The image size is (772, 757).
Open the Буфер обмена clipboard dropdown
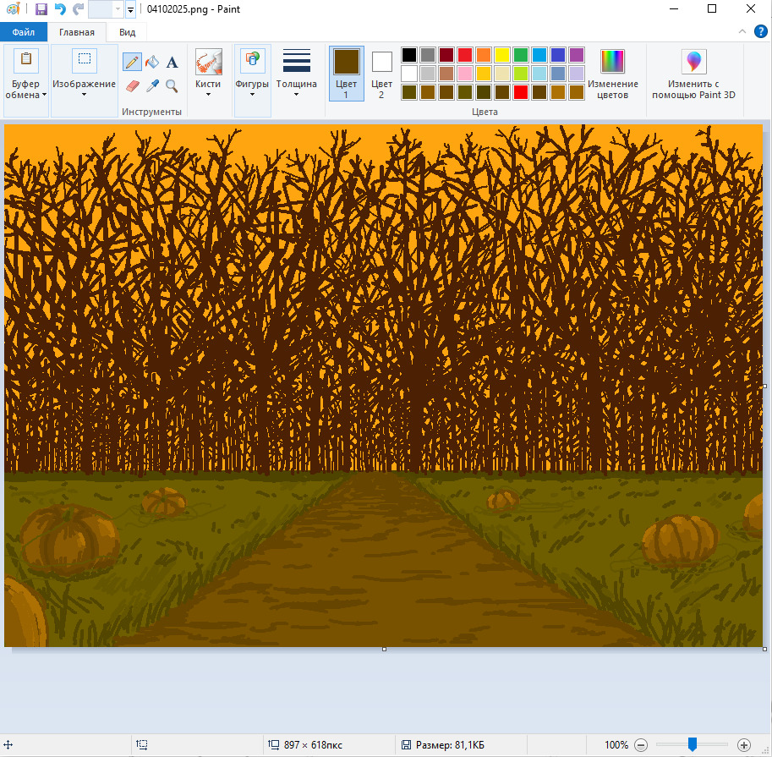click(26, 74)
